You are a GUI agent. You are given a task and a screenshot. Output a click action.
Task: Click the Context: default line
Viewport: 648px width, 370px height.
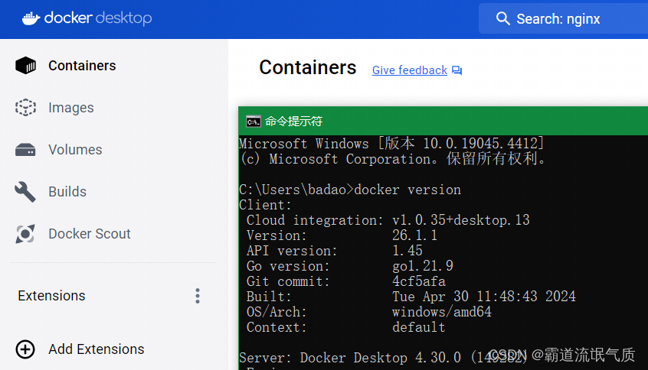[346, 327]
